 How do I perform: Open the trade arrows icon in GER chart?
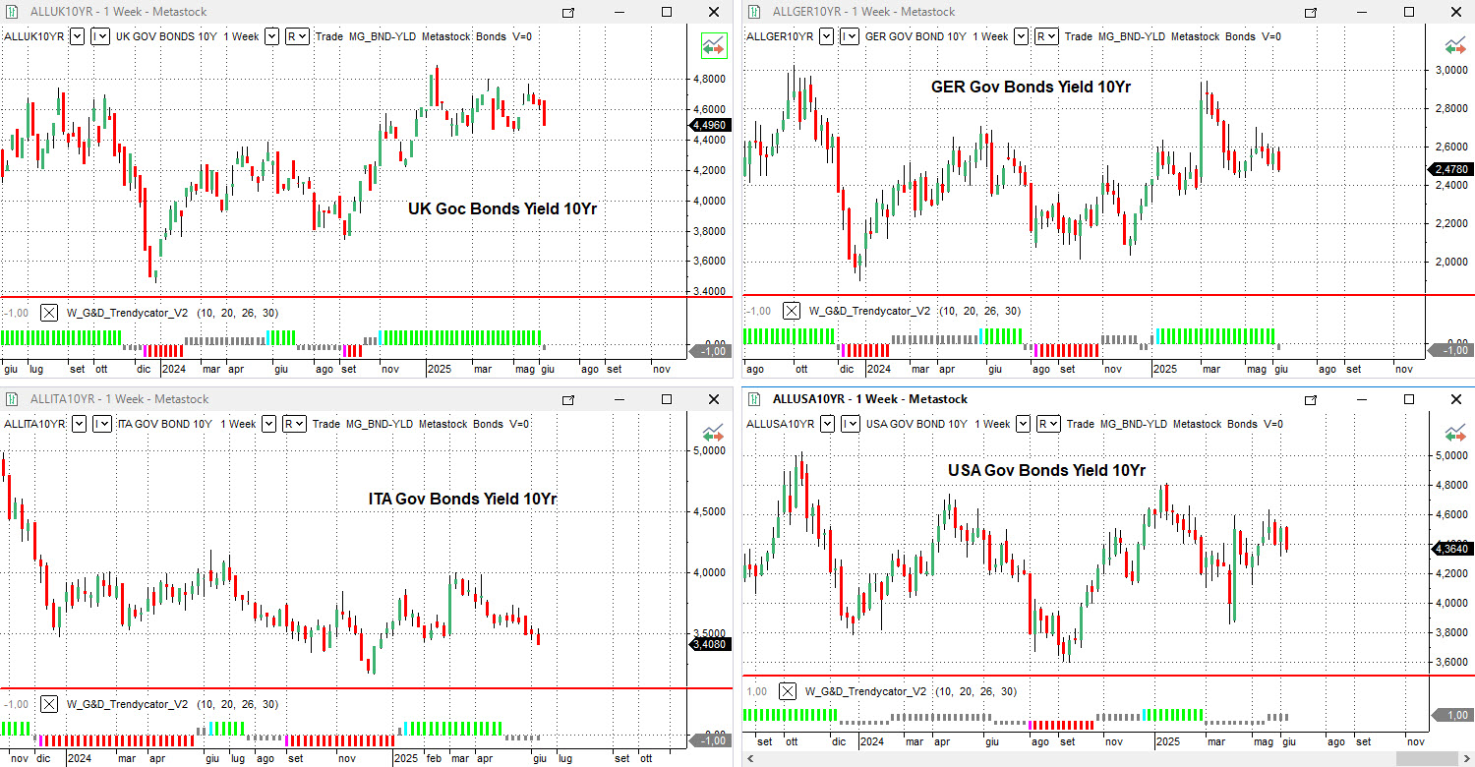click(x=1454, y=45)
